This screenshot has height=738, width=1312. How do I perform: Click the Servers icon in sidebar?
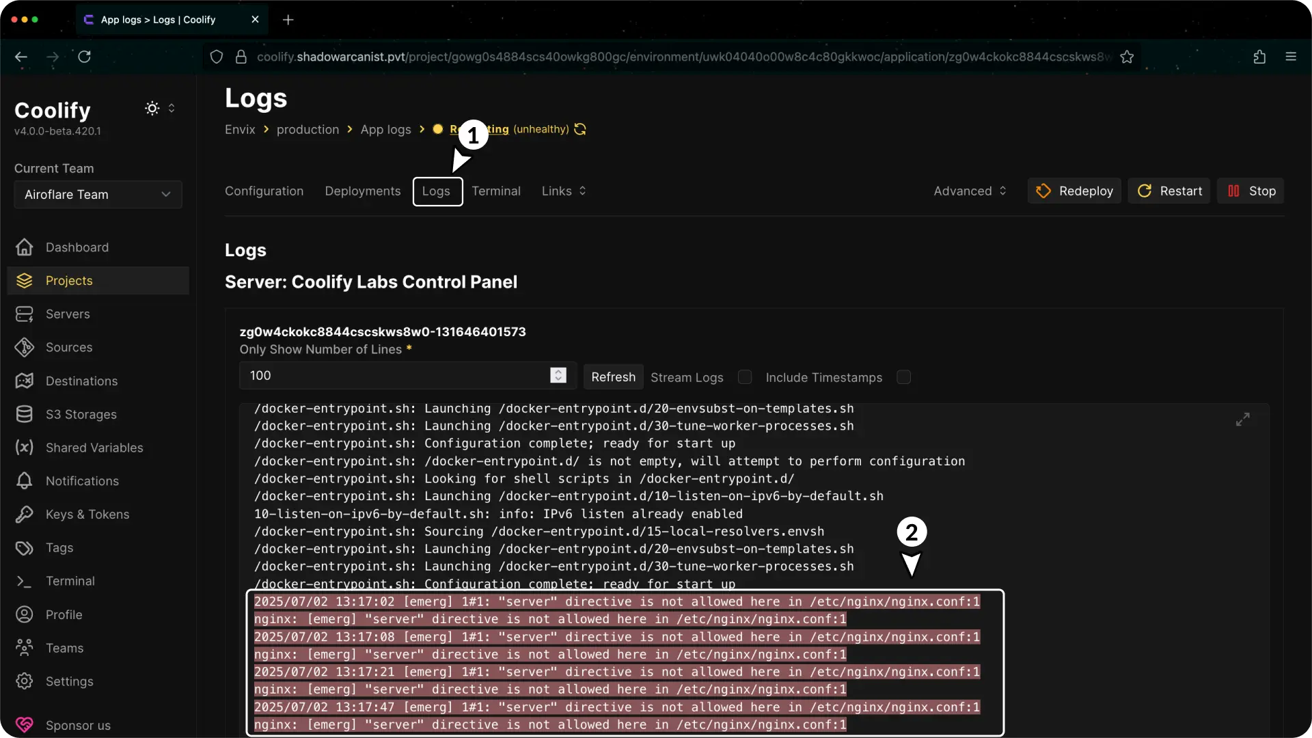coord(25,314)
